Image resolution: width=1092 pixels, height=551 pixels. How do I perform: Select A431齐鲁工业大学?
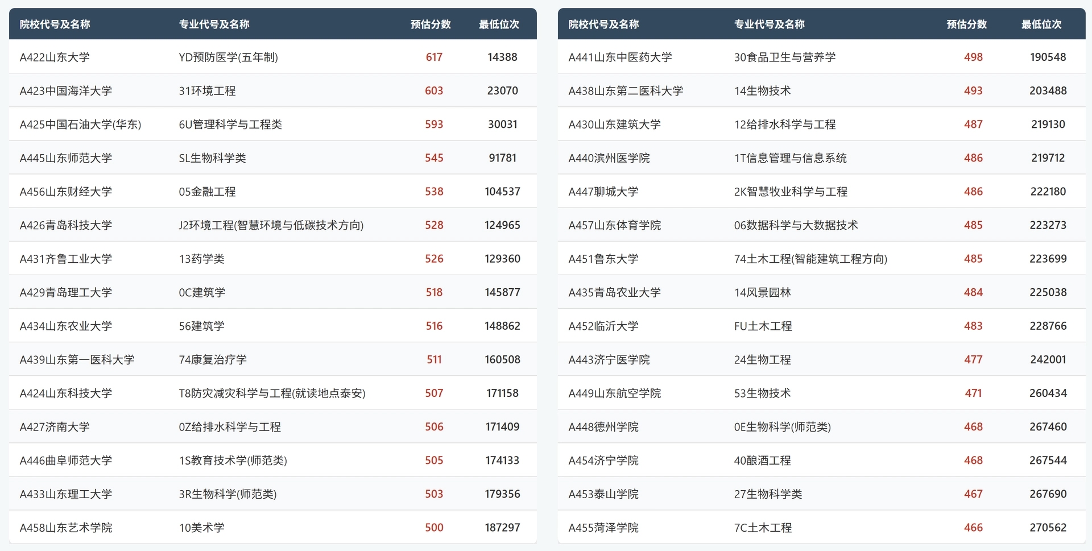[x=65, y=258]
